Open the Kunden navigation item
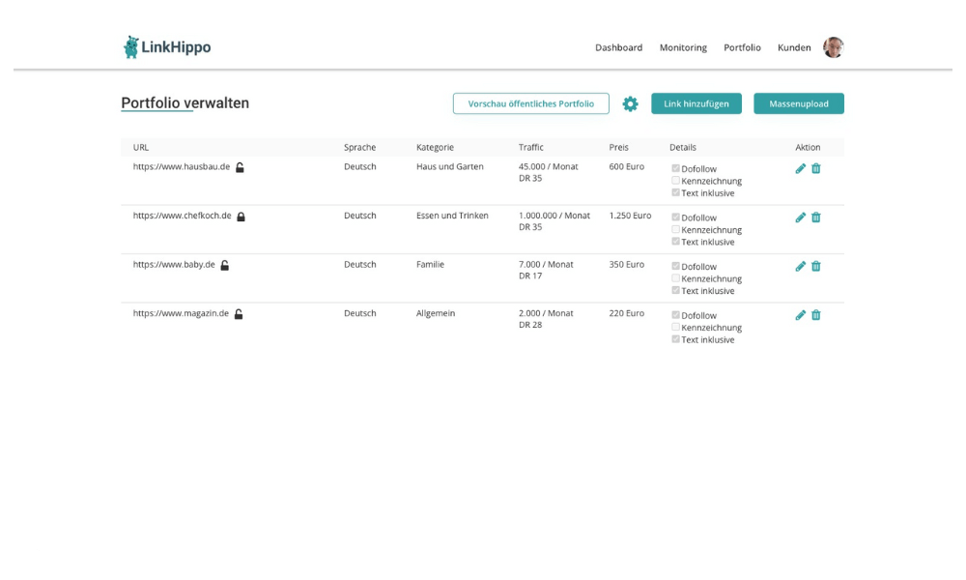 click(x=794, y=47)
